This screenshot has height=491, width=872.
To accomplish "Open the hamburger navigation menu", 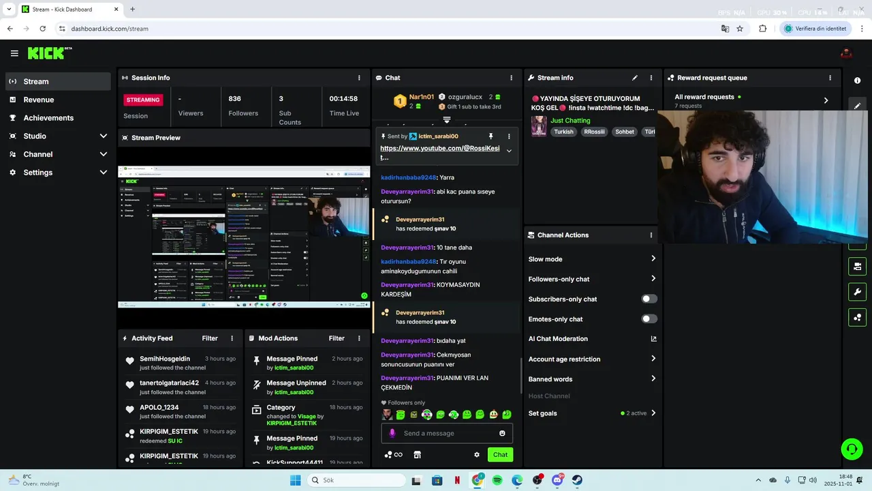I will [14, 53].
